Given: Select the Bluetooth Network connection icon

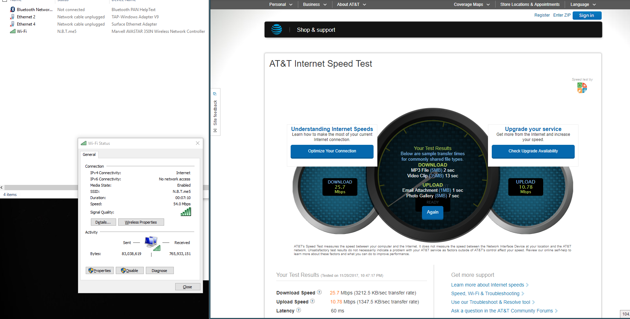Looking at the screenshot, I should [x=12, y=10].
